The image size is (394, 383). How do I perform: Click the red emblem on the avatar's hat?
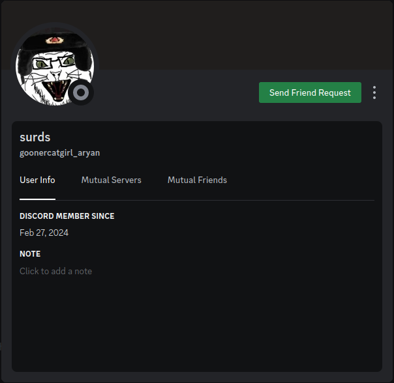[54, 40]
